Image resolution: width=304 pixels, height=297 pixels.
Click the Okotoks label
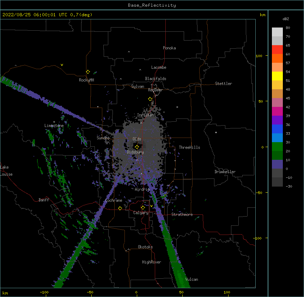point(145,247)
